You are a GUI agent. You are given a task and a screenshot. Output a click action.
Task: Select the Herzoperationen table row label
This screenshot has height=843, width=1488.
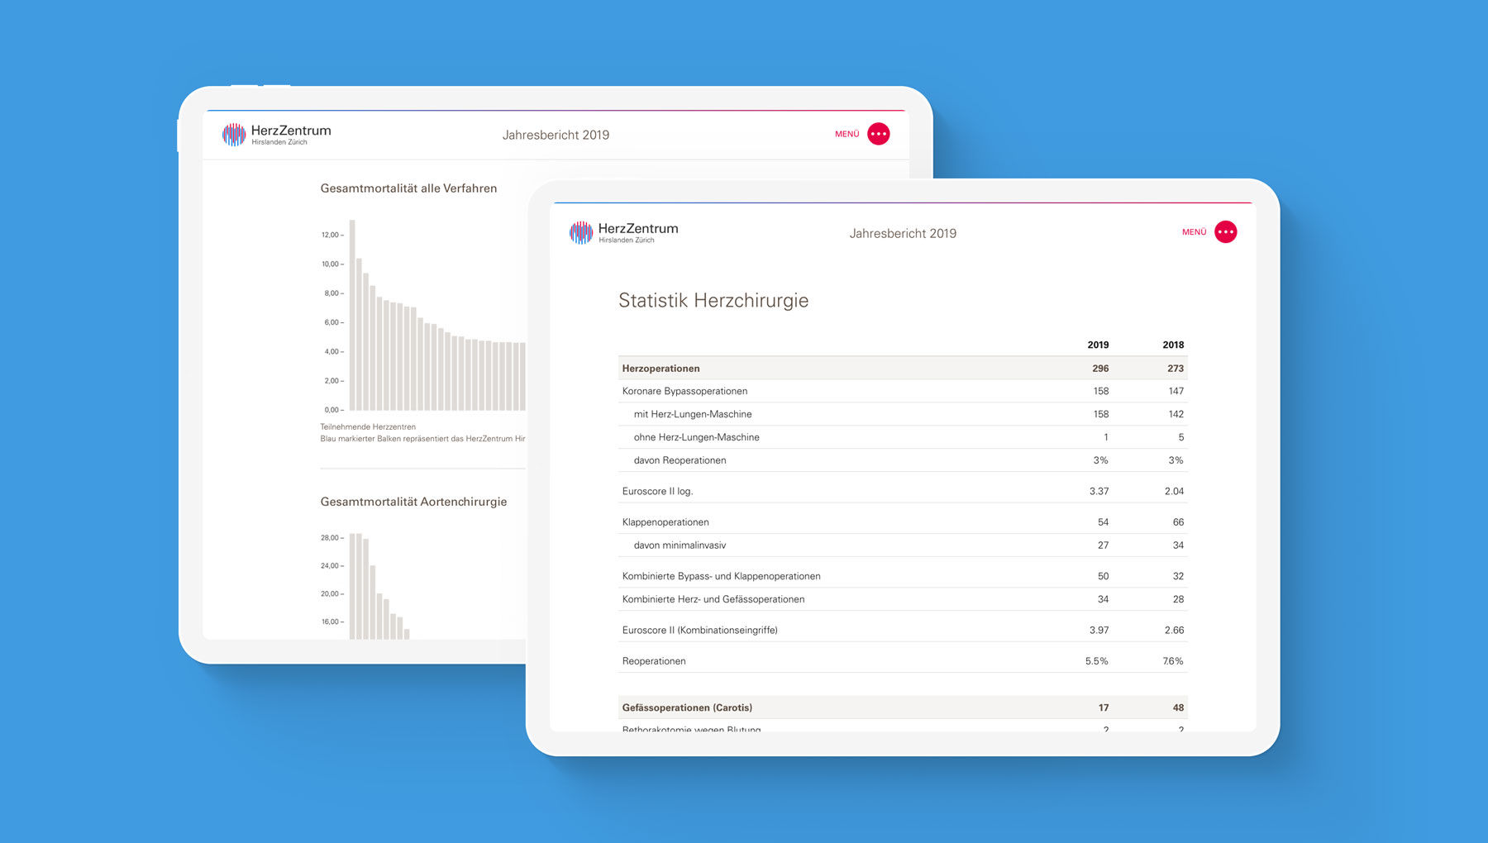point(661,369)
